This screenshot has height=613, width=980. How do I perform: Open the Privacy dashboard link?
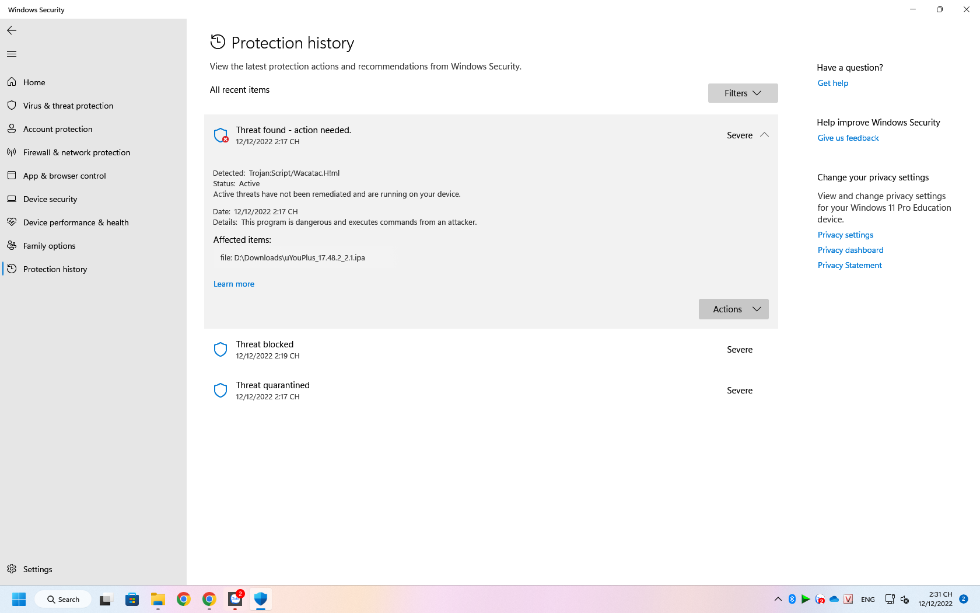850,250
